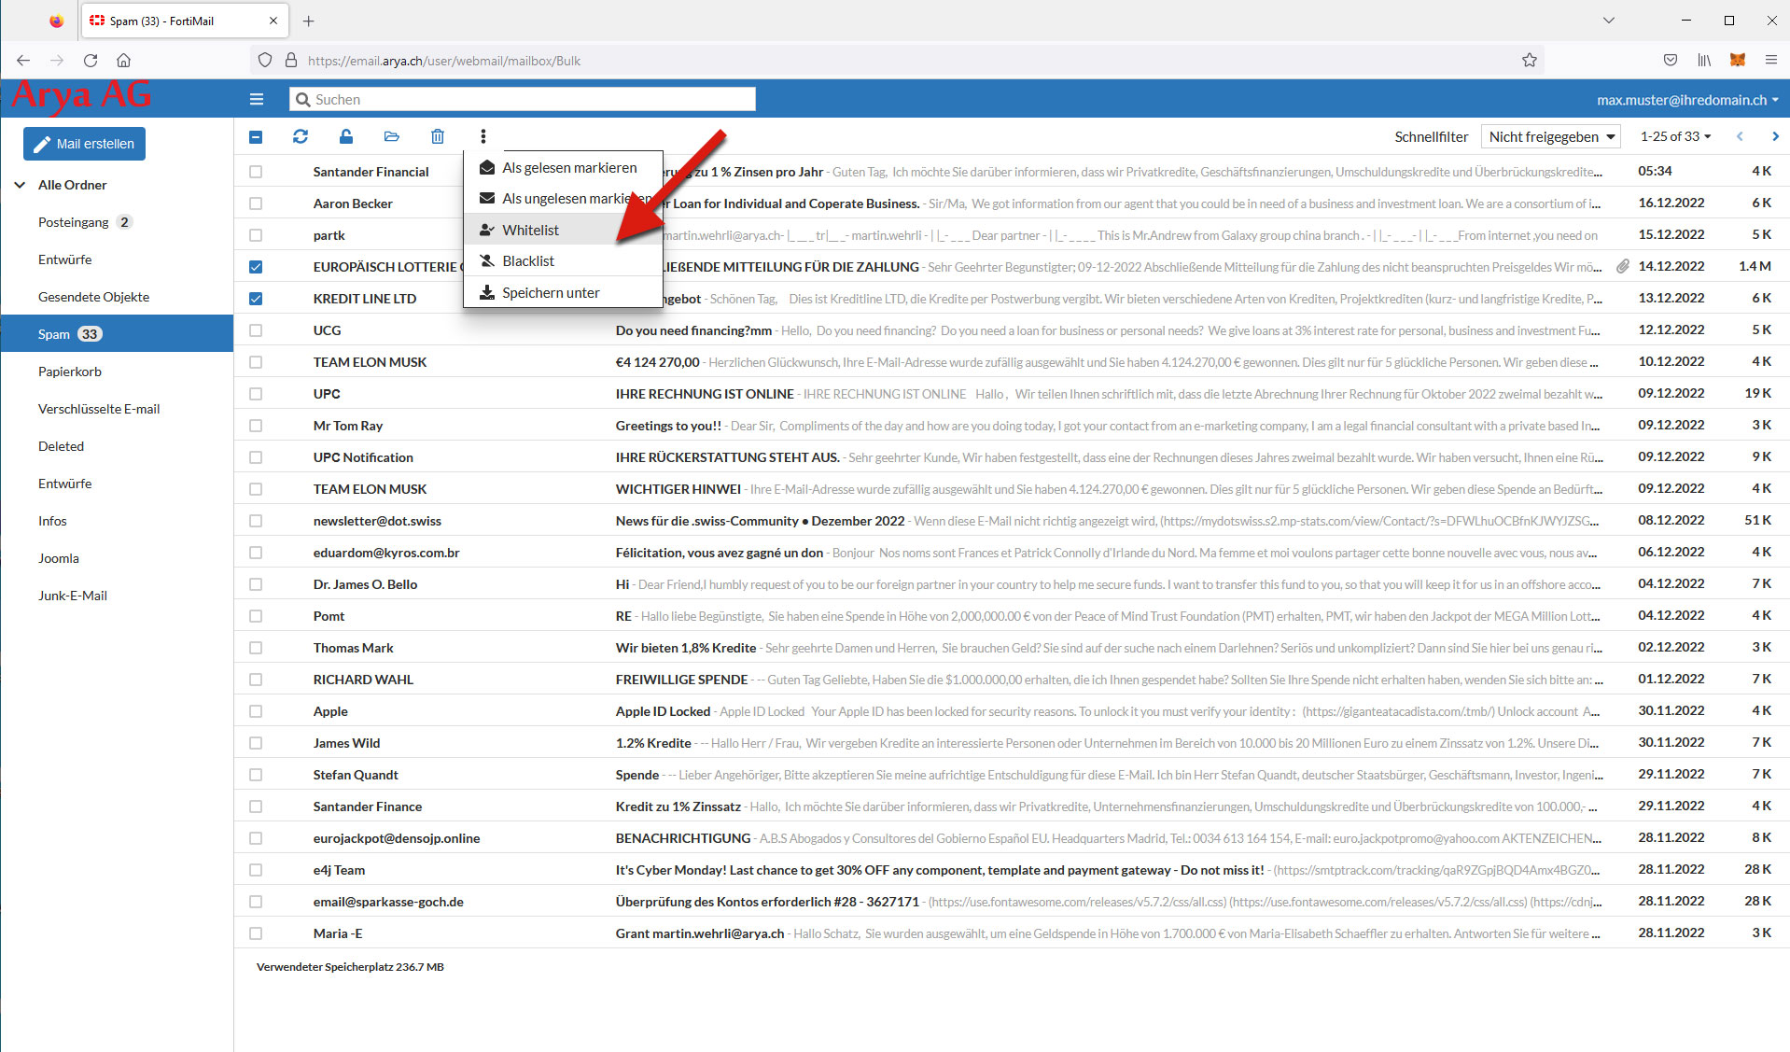Choose Whitelist from the context menu
1790x1052 pixels.
(x=563, y=230)
